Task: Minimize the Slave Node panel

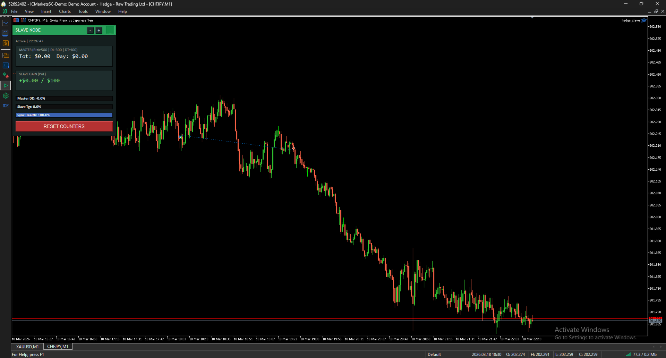Action: pos(110,31)
